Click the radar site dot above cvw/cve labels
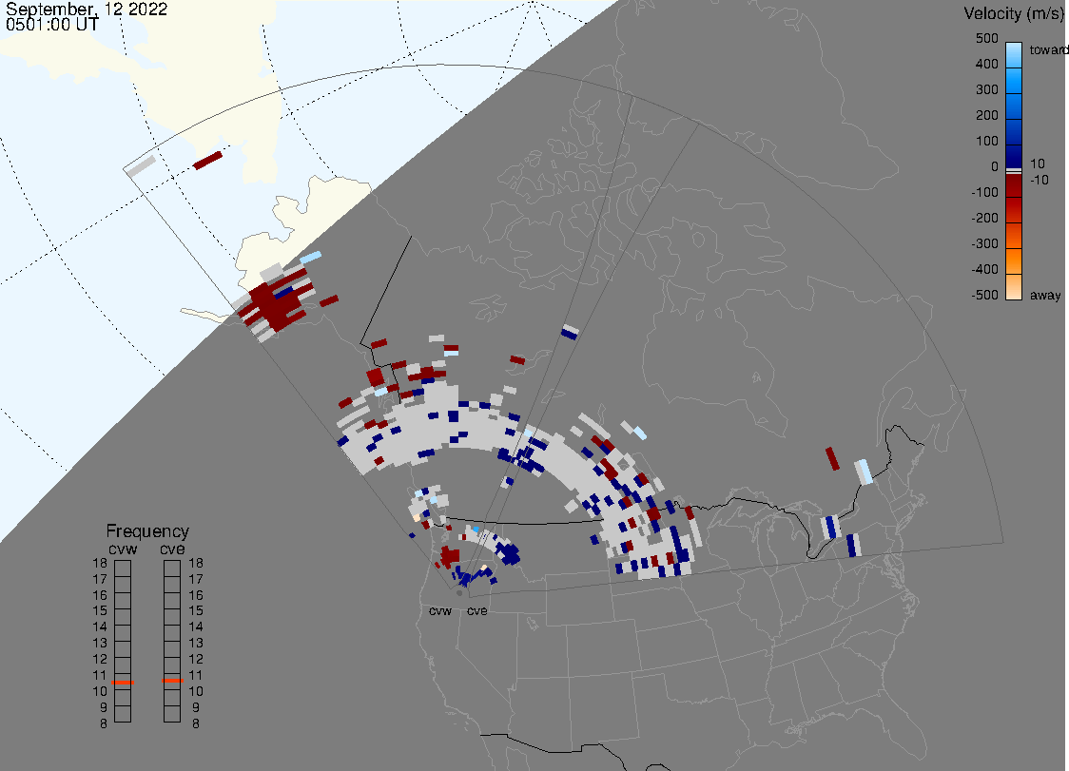This screenshot has height=771, width=1069. tap(459, 593)
